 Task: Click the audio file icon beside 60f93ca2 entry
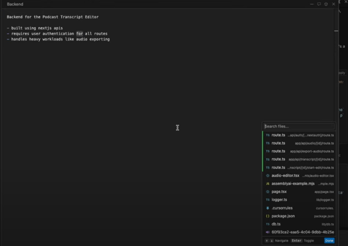(268, 232)
